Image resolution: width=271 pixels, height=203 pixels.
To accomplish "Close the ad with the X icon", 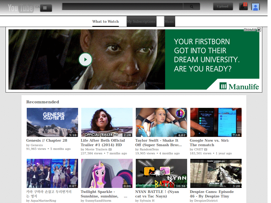I will coord(259,30).
